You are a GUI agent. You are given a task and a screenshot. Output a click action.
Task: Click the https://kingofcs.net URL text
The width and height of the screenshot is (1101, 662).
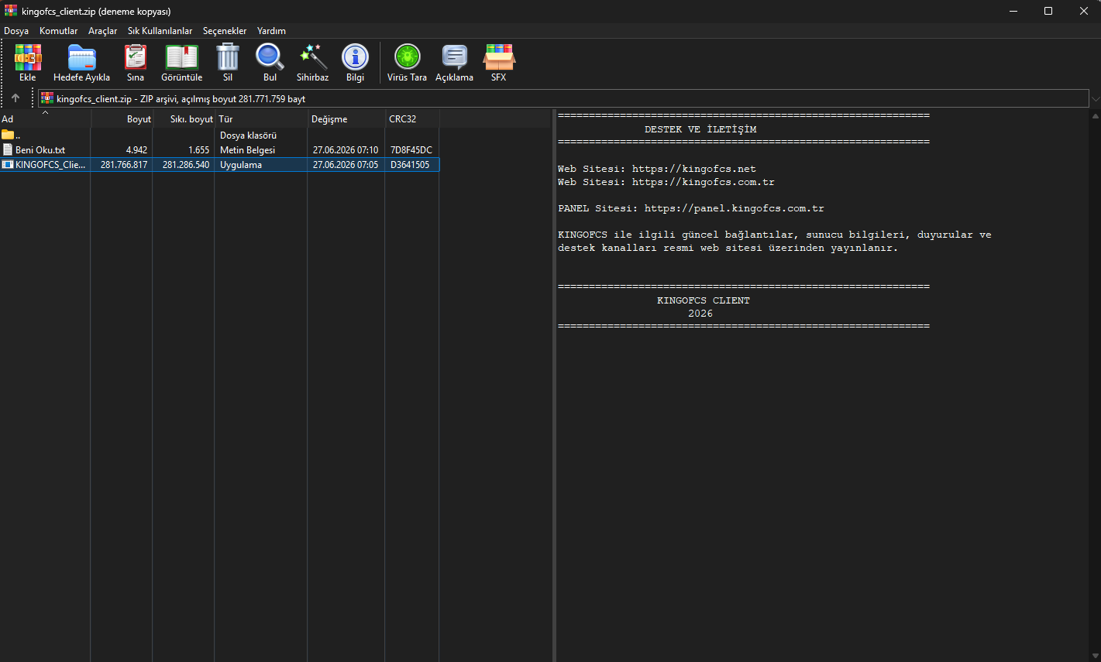(x=694, y=169)
